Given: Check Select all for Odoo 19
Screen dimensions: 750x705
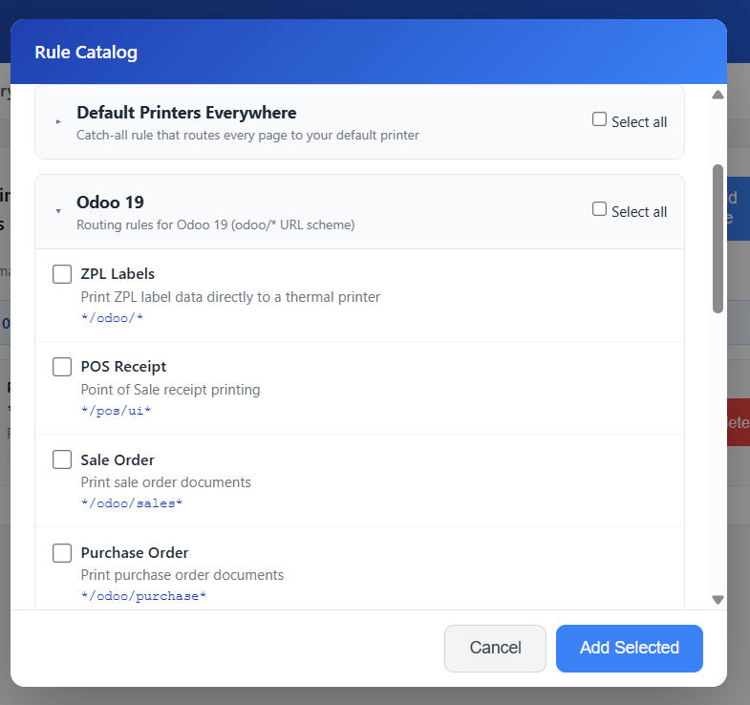Looking at the screenshot, I should [x=599, y=209].
